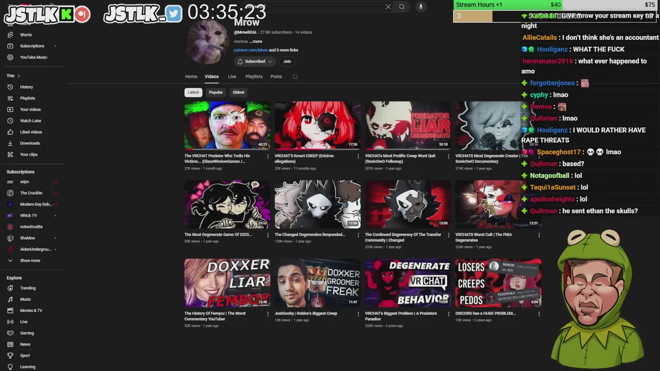Click VRCHAT'S Kmart CREEP thumbnail
Viewport: 660px width, 371px height.
[x=318, y=125]
